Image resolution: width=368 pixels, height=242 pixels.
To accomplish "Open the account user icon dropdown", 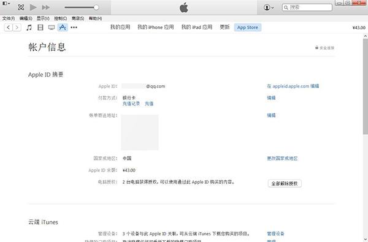I will pos(269,7).
